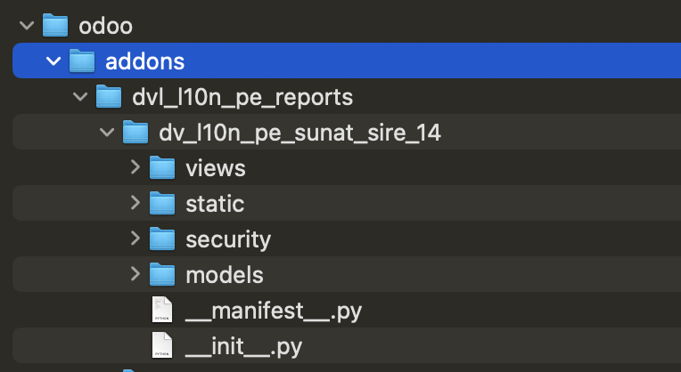Click the __manifest__.py file icon

click(x=162, y=311)
